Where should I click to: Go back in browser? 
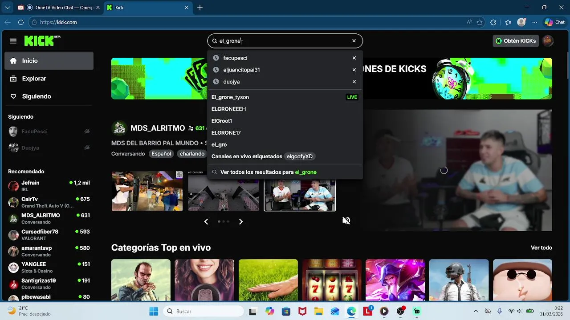pyautogui.click(x=8, y=22)
